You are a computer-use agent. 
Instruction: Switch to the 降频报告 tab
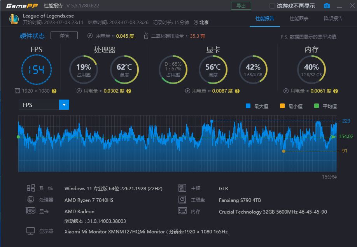pyautogui.click(x=333, y=19)
